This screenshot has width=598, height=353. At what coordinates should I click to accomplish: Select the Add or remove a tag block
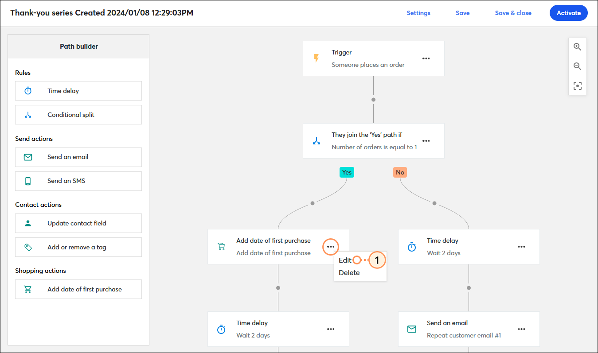78,247
